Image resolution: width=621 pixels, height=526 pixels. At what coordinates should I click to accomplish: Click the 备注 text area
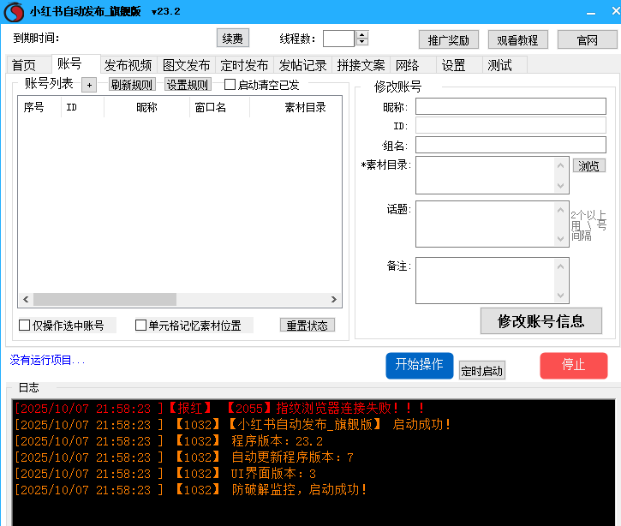(485, 280)
